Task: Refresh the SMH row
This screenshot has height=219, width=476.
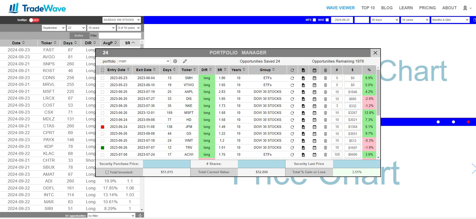Action: (x=292, y=78)
